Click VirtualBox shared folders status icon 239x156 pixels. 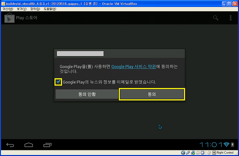[x=198, y=153]
